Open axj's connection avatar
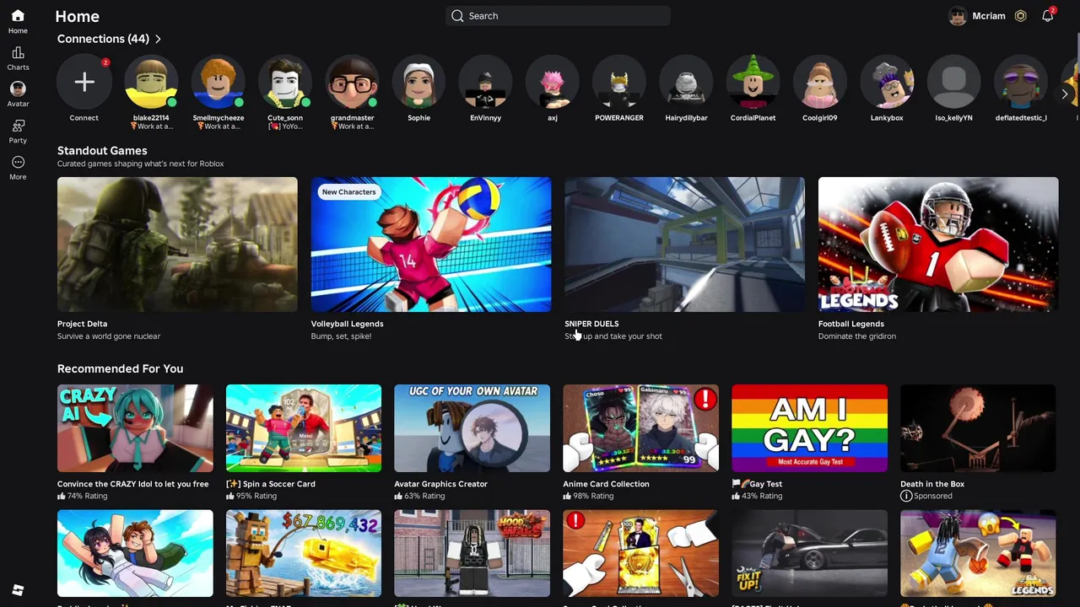This screenshot has width=1080, height=607. pos(553,82)
